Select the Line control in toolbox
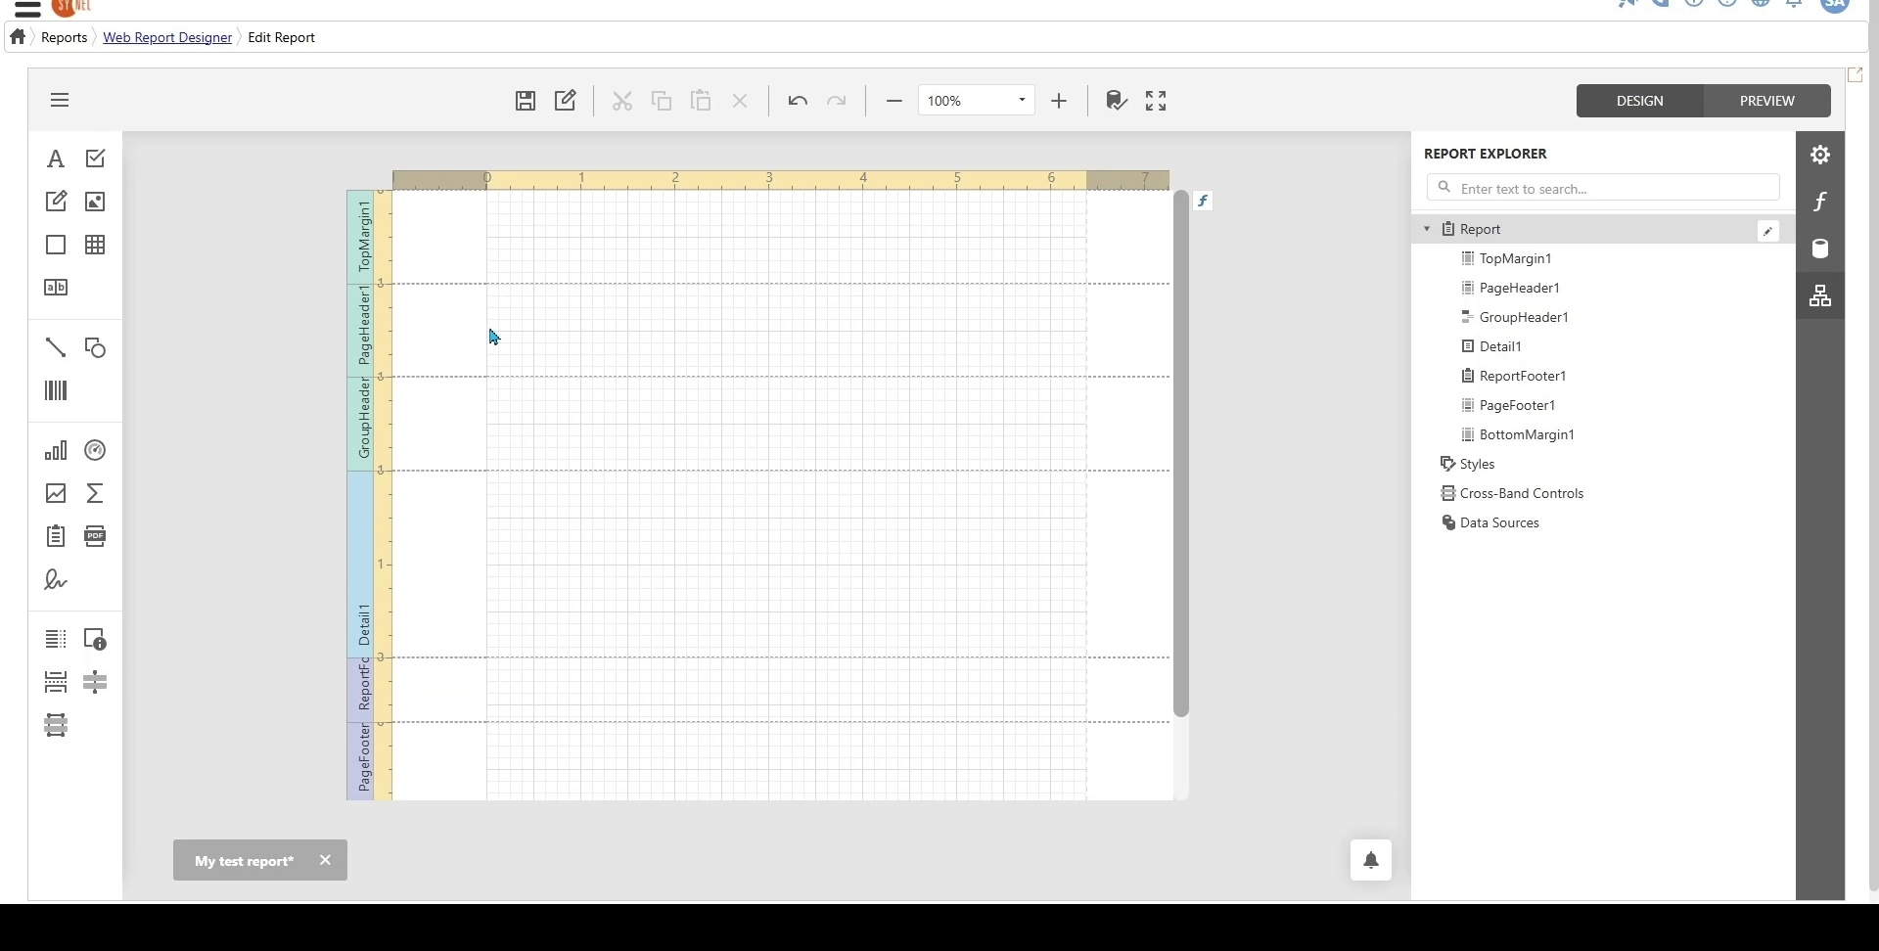This screenshot has width=1879, height=951. point(56,347)
